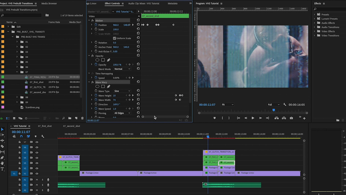Viewport: 346px width, 195px height.
Task: Draw an ellipse mask under Wave Warp
Action: 97,86
